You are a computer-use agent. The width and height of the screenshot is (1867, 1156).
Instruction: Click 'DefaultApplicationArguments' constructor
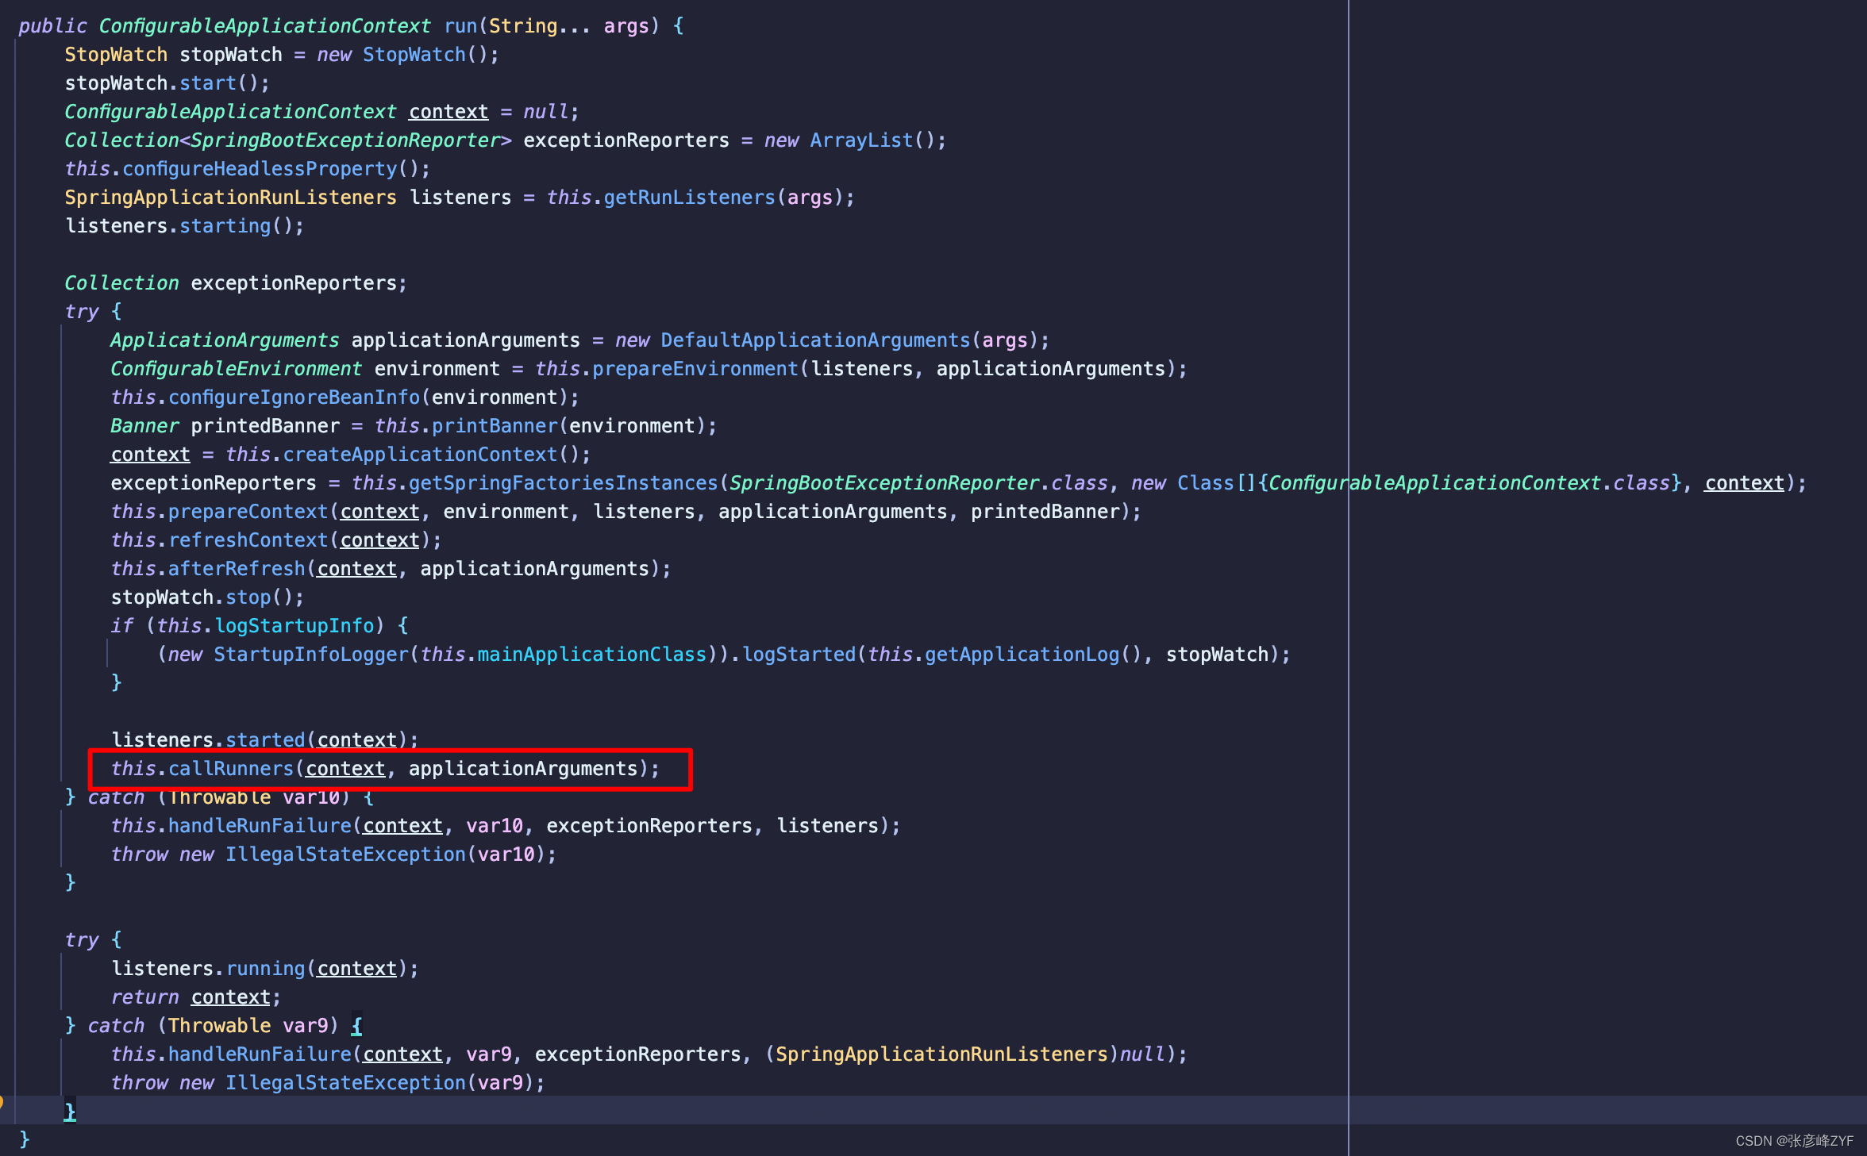click(815, 340)
